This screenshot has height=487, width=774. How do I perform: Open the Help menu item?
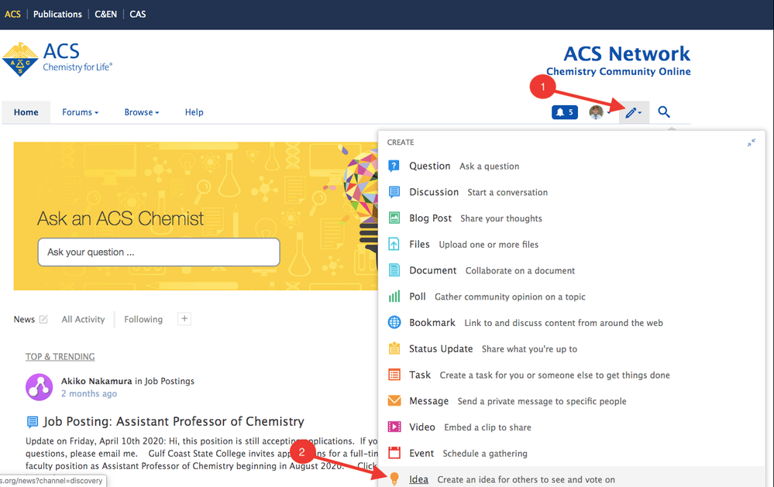pyautogui.click(x=194, y=112)
